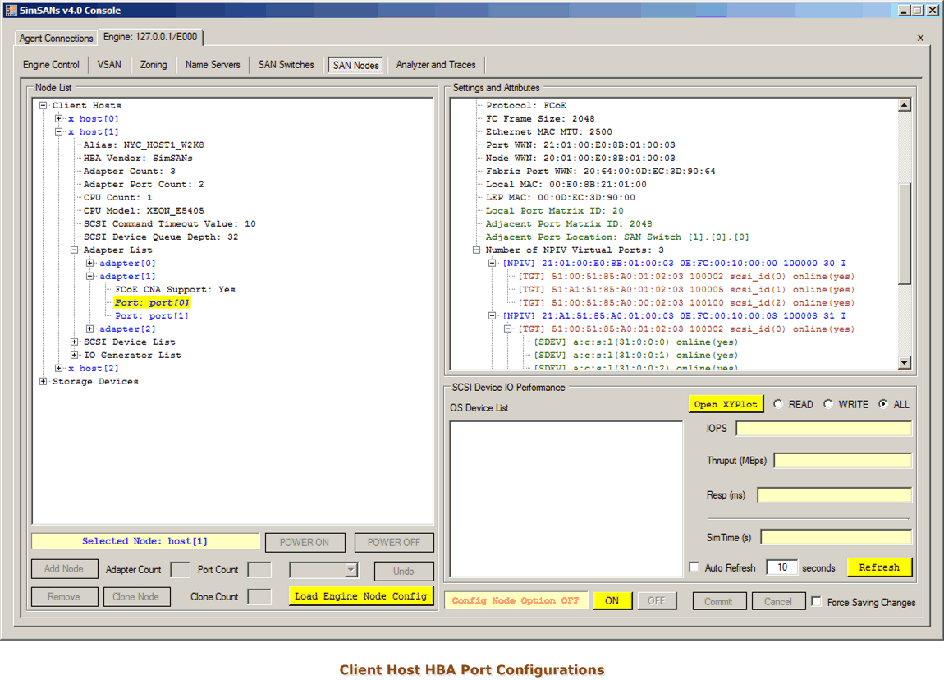This screenshot has height=680, width=944.
Task: Turn ON the Config Node Option
Action: 612,601
